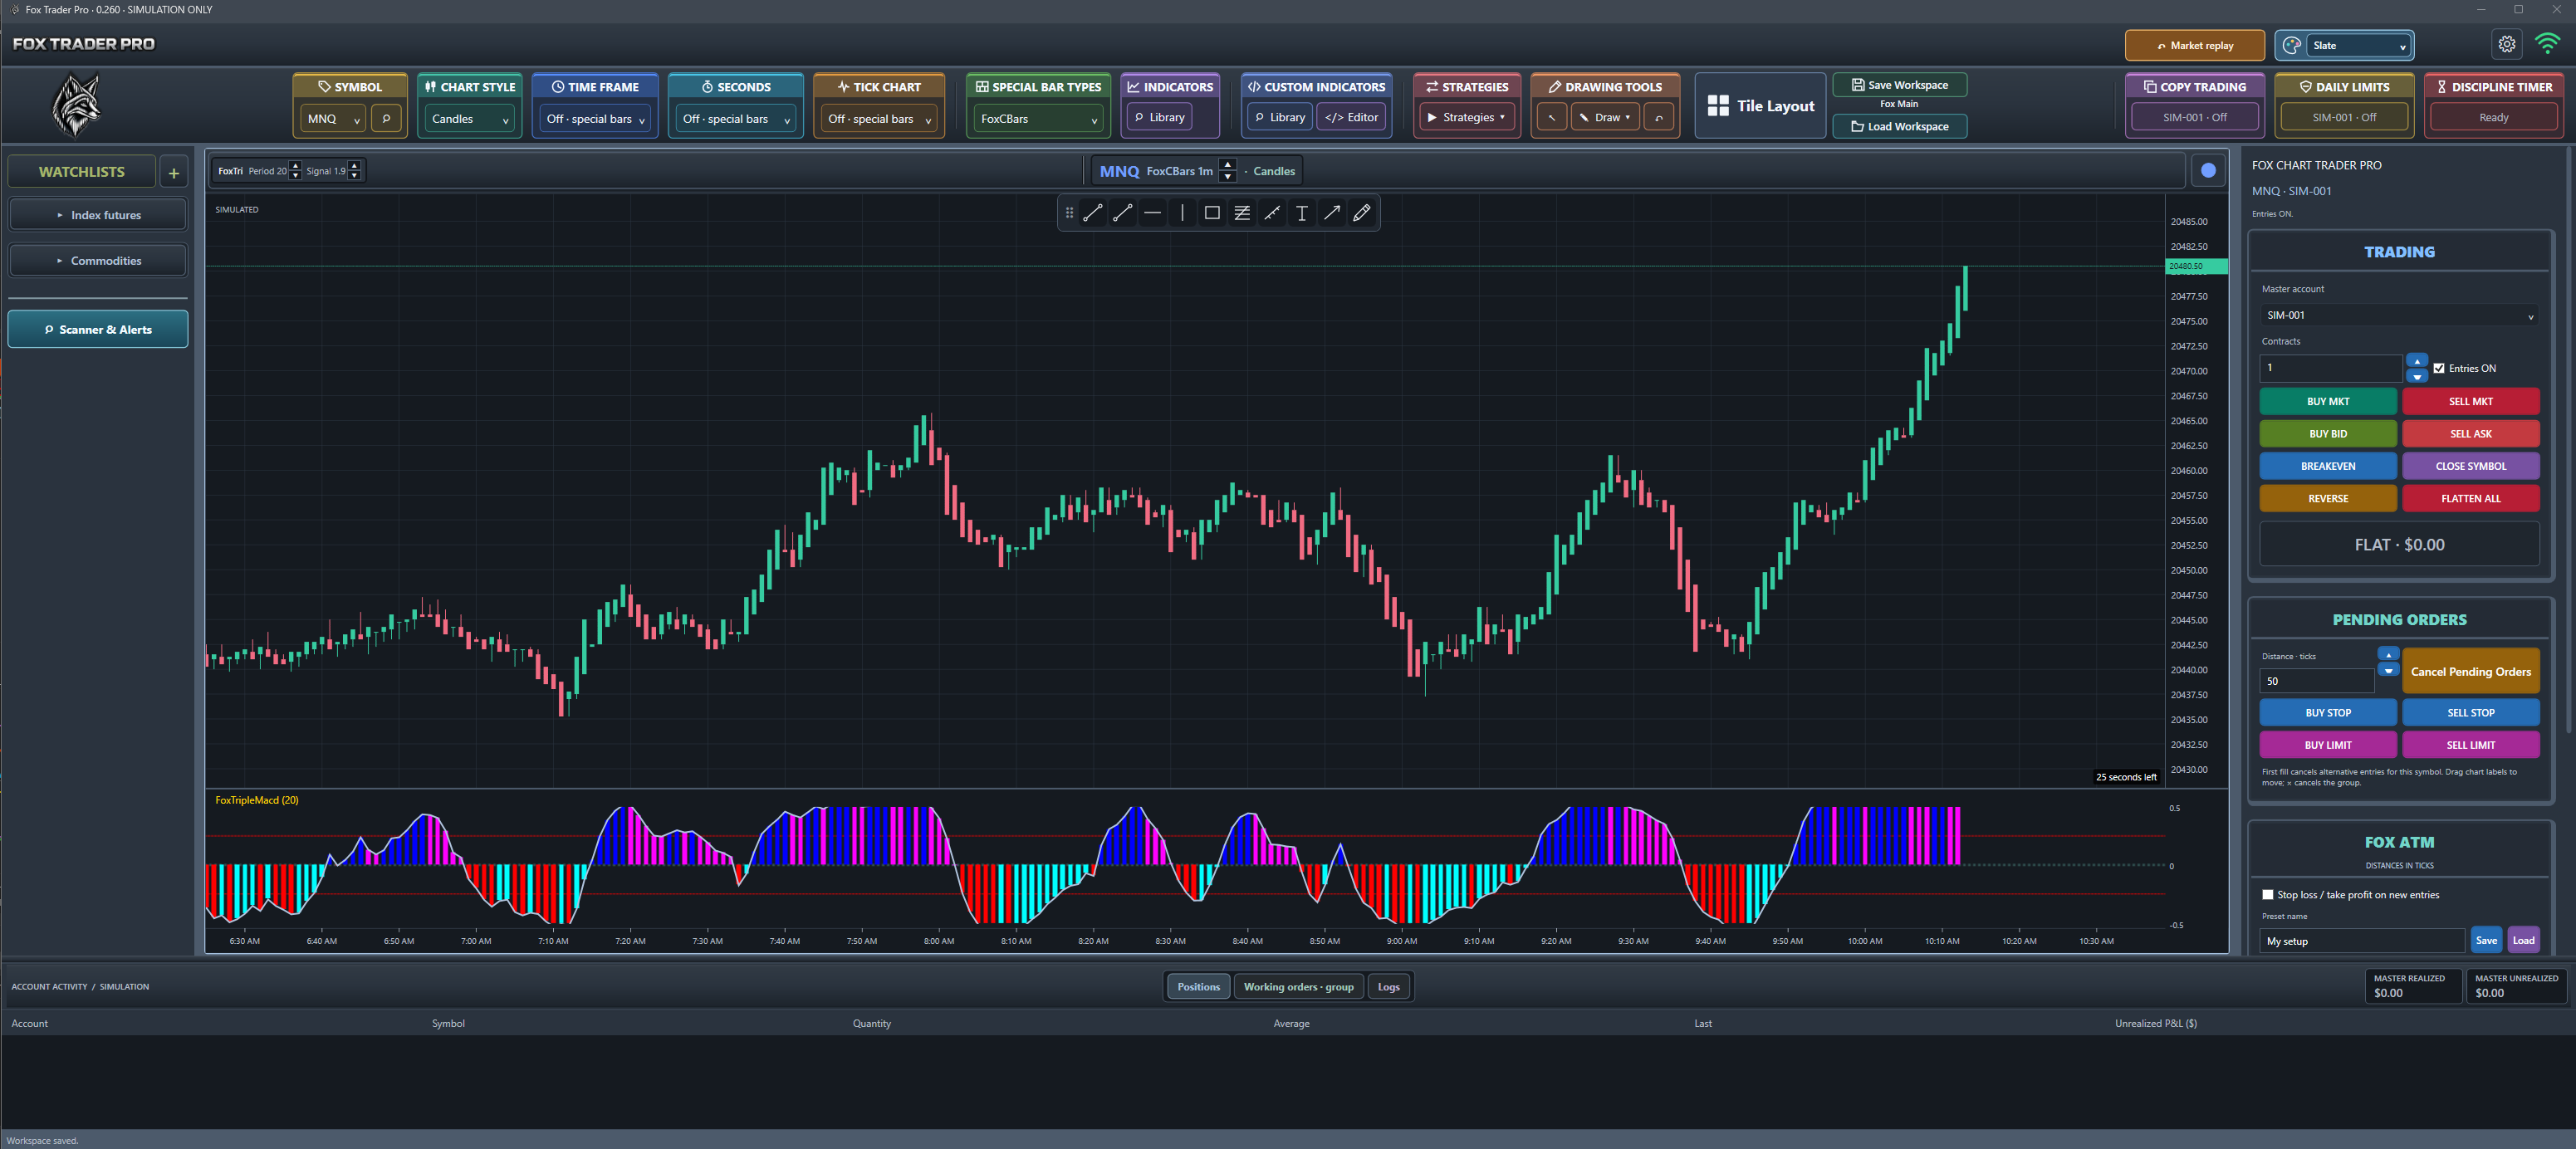
Task: Click the symbol search magnifier button
Action: 386,118
